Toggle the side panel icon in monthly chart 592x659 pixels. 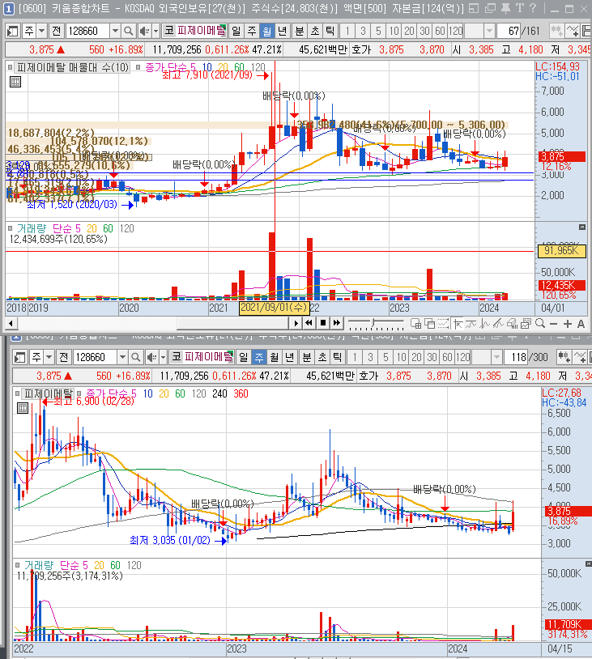(x=13, y=31)
